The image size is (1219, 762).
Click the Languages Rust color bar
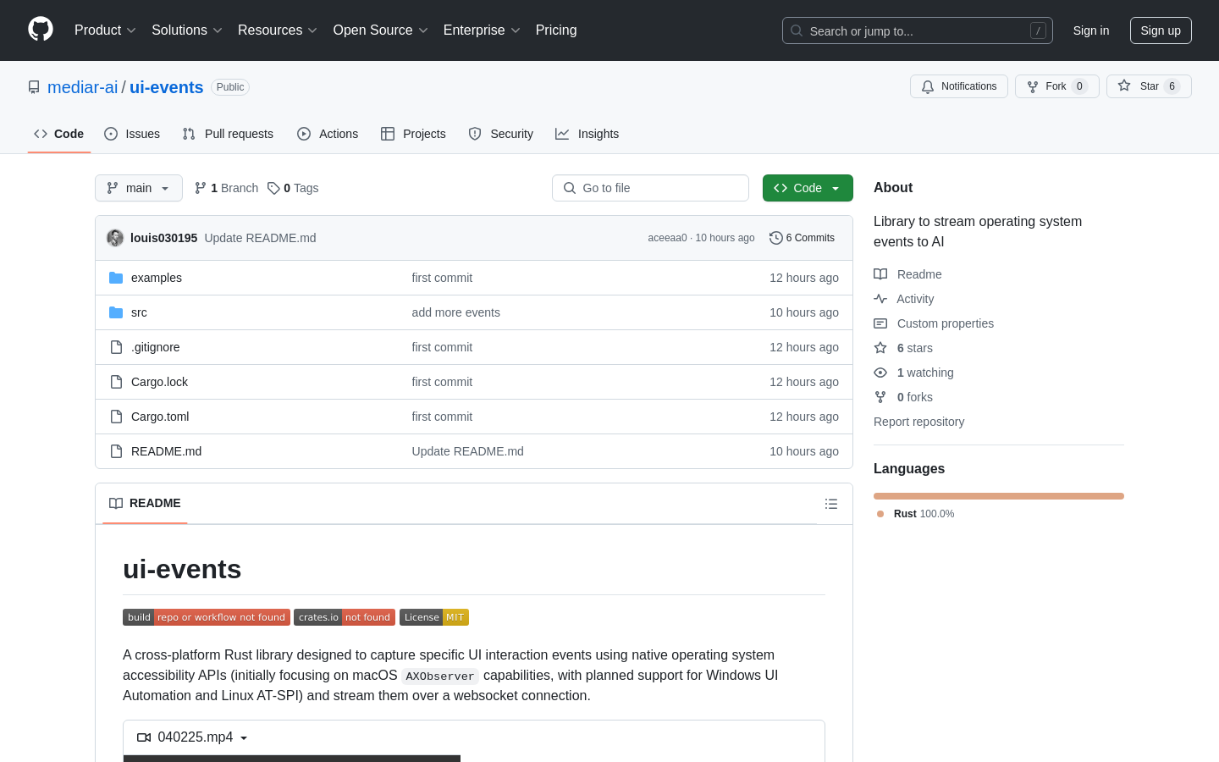click(999, 496)
